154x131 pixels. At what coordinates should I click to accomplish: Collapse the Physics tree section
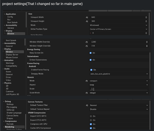click(x=3, y=83)
